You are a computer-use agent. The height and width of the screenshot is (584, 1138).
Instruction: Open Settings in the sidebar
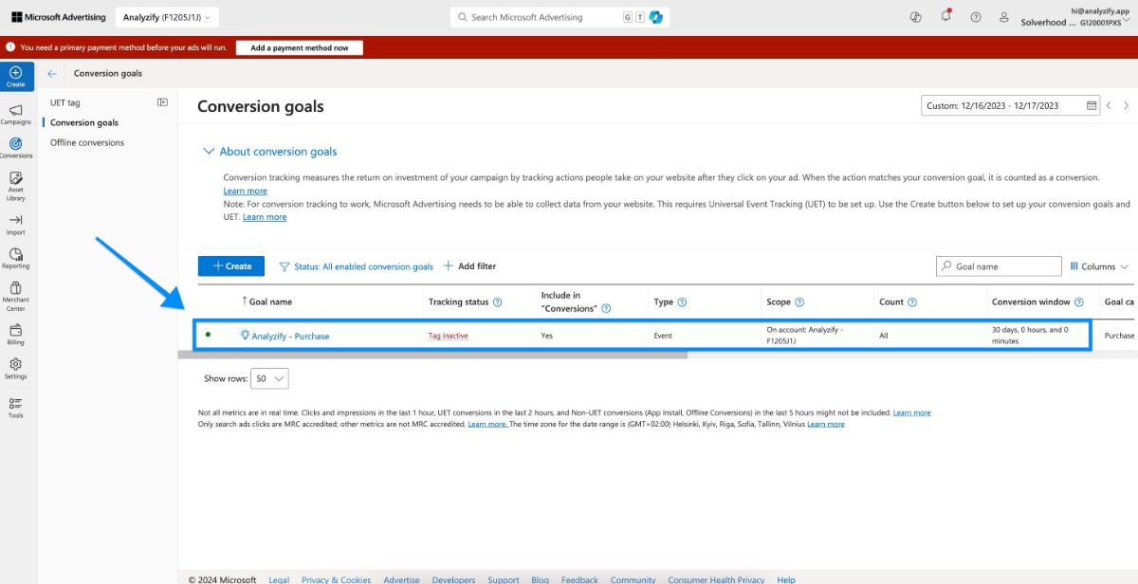16,369
